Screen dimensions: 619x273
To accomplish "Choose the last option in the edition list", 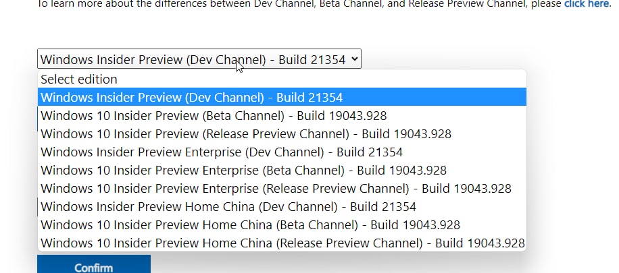I will pyautogui.click(x=282, y=243).
